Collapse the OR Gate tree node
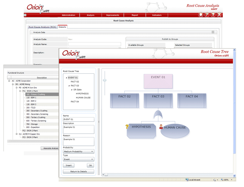This screenshot has height=187, width=244. [71, 89]
